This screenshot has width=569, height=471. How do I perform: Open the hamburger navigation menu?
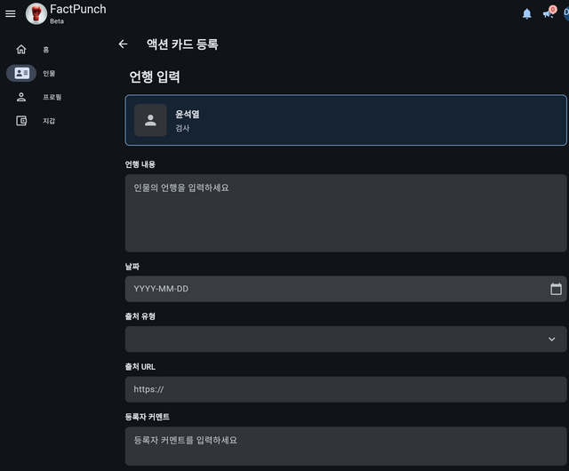[x=11, y=13]
